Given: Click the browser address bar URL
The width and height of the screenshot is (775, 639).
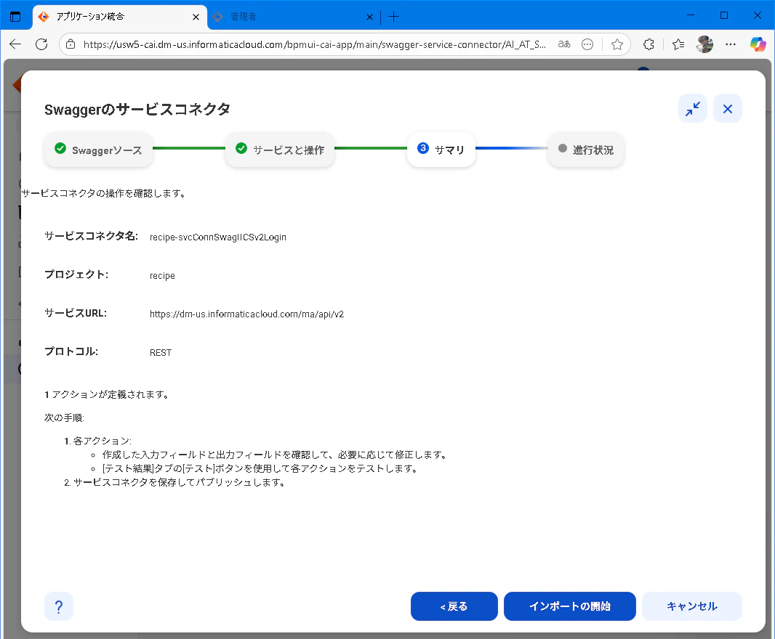Looking at the screenshot, I should coord(314,44).
